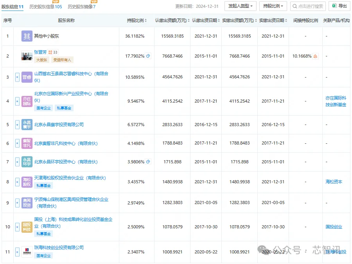Expand the 国投(上海)科技成果转化 row
The width and height of the screenshot is (352, 264).
coord(17,227)
